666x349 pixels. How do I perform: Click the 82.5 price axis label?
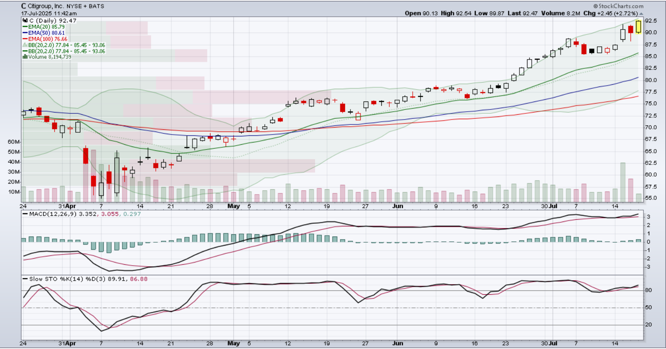click(651, 68)
